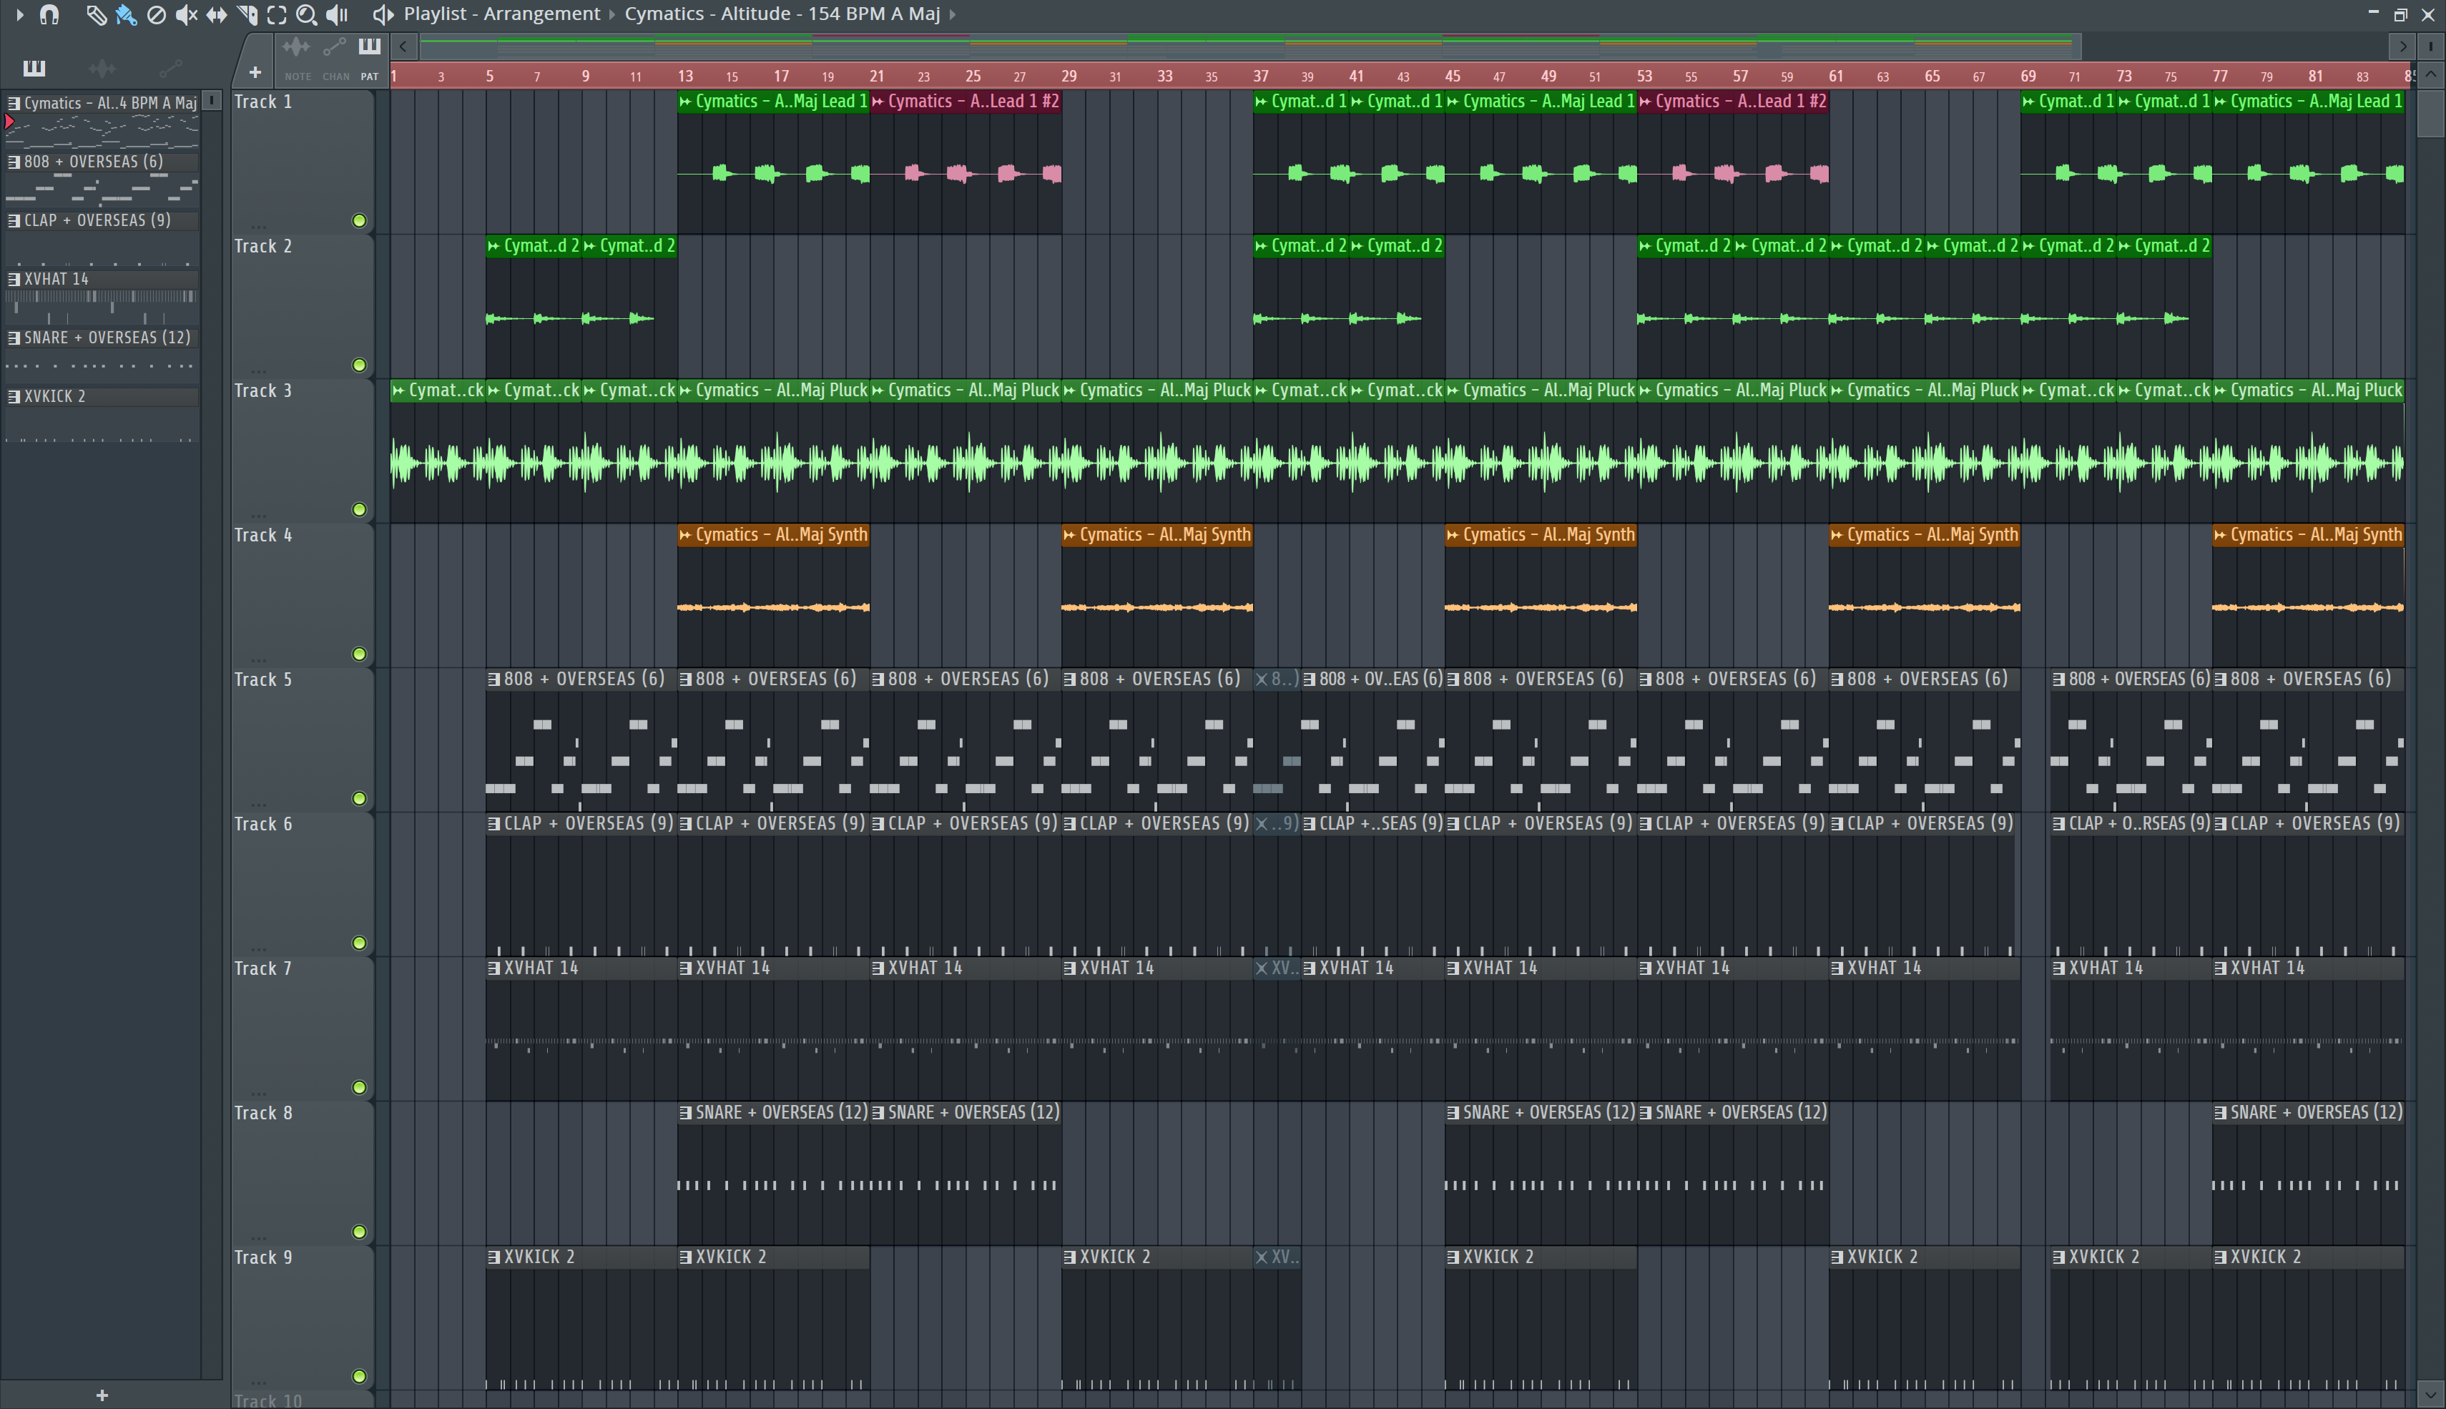Mute Track 2 with its green dot

pos(359,365)
